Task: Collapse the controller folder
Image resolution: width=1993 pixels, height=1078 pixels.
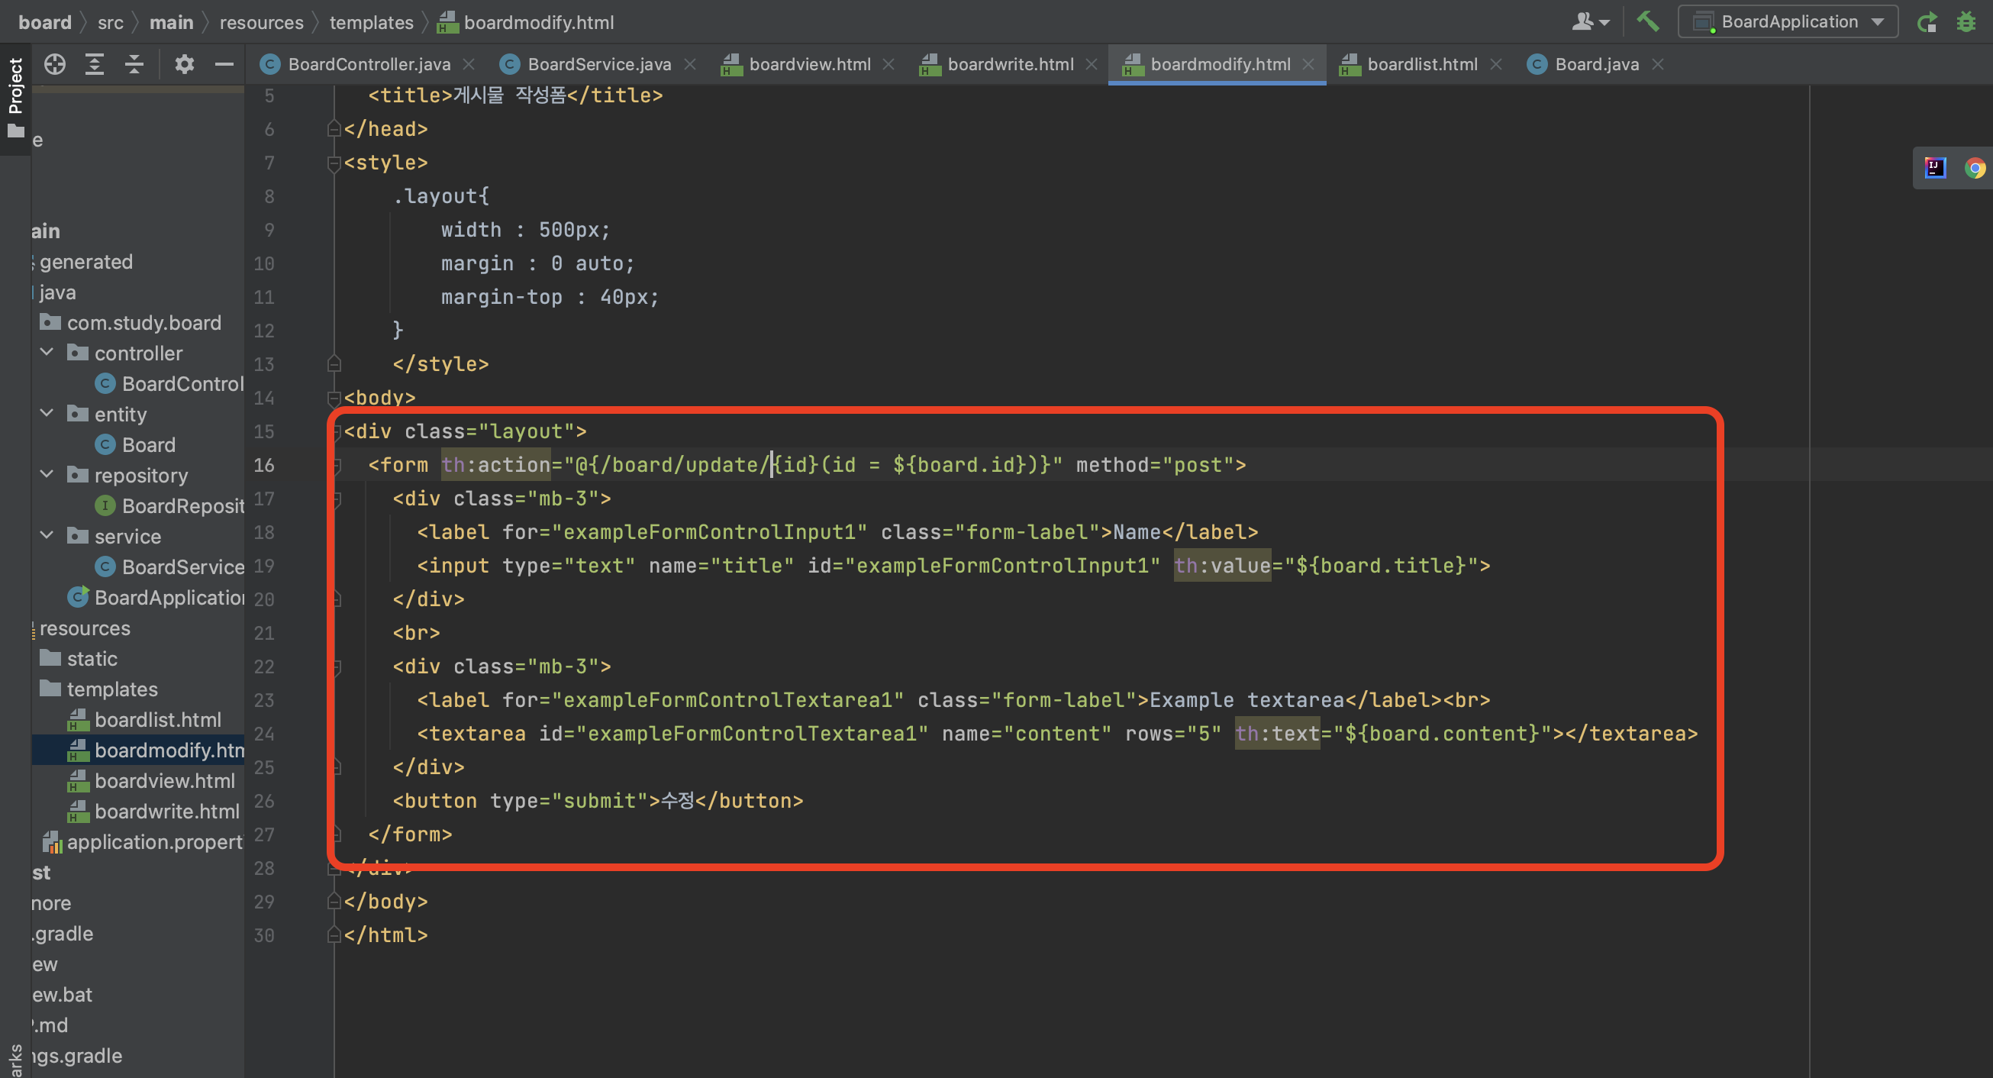Action: (x=47, y=353)
